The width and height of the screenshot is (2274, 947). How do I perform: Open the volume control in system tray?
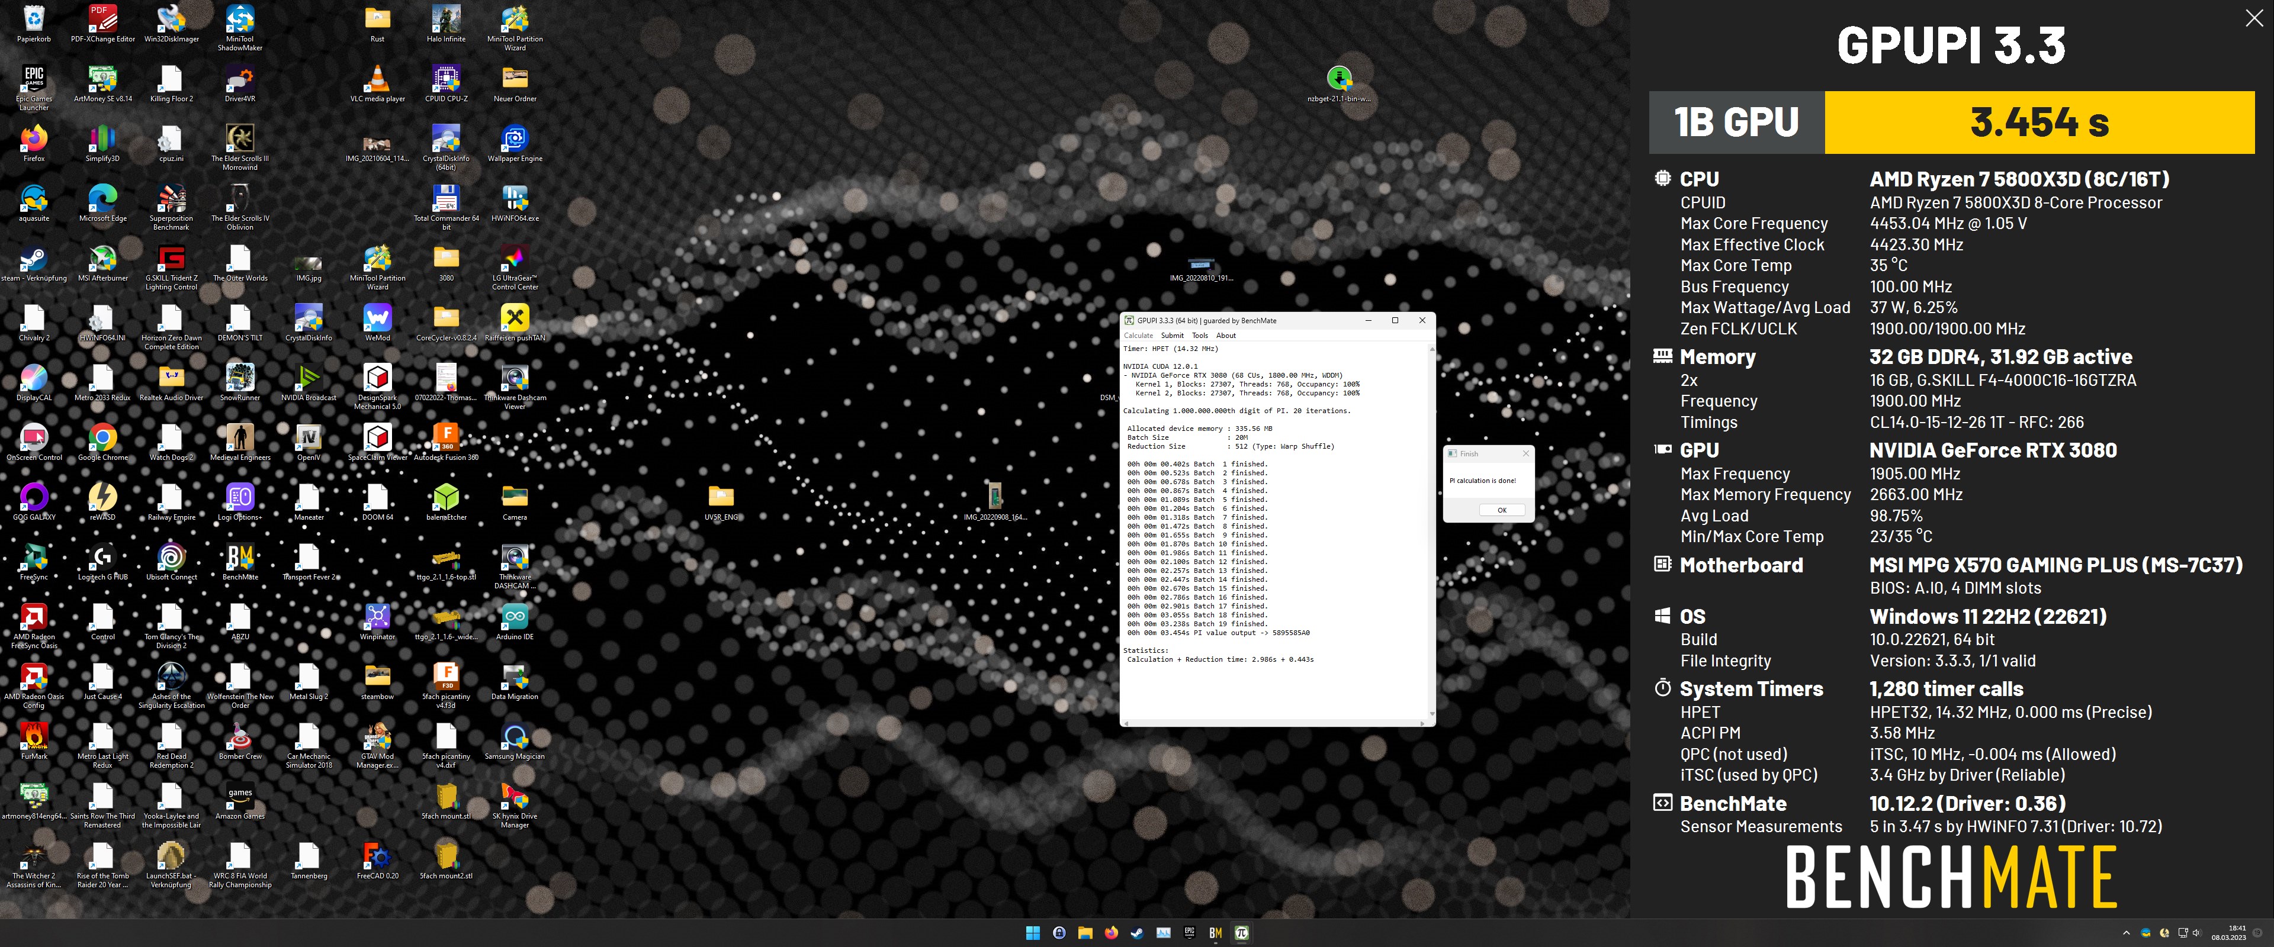coord(2196,933)
